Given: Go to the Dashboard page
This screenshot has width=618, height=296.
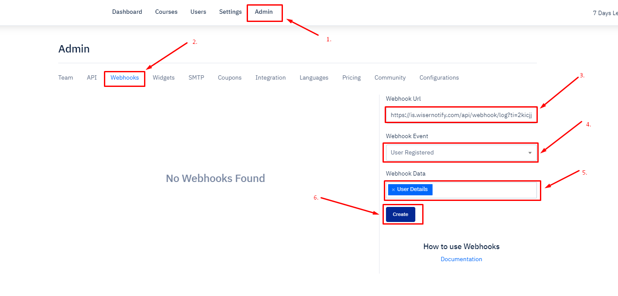Looking at the screenshot, I should (127, 12).
